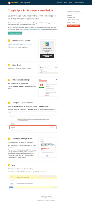The height and width of the screenshot is (203, 92).
Task: Close the Google Apps card with X
Action: coord(53,42)
